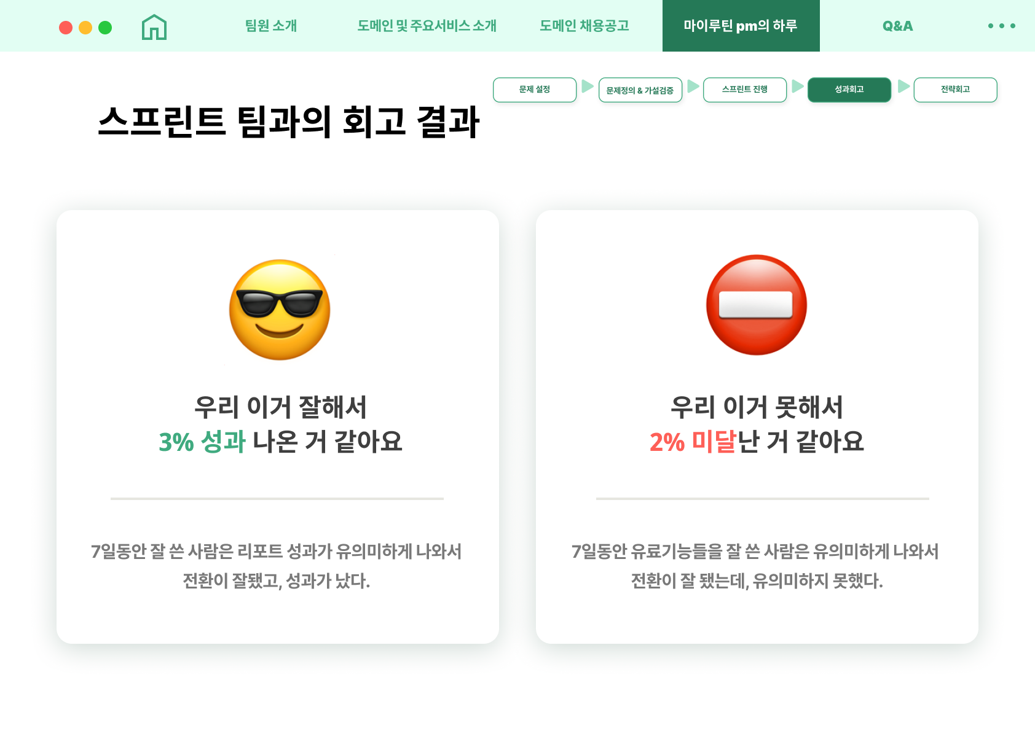
Task: Go to the Q&A tab
Action: tap(898, 26)
